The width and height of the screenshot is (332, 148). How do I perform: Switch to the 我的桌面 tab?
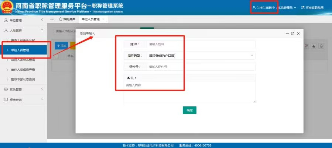click(67, 19)
